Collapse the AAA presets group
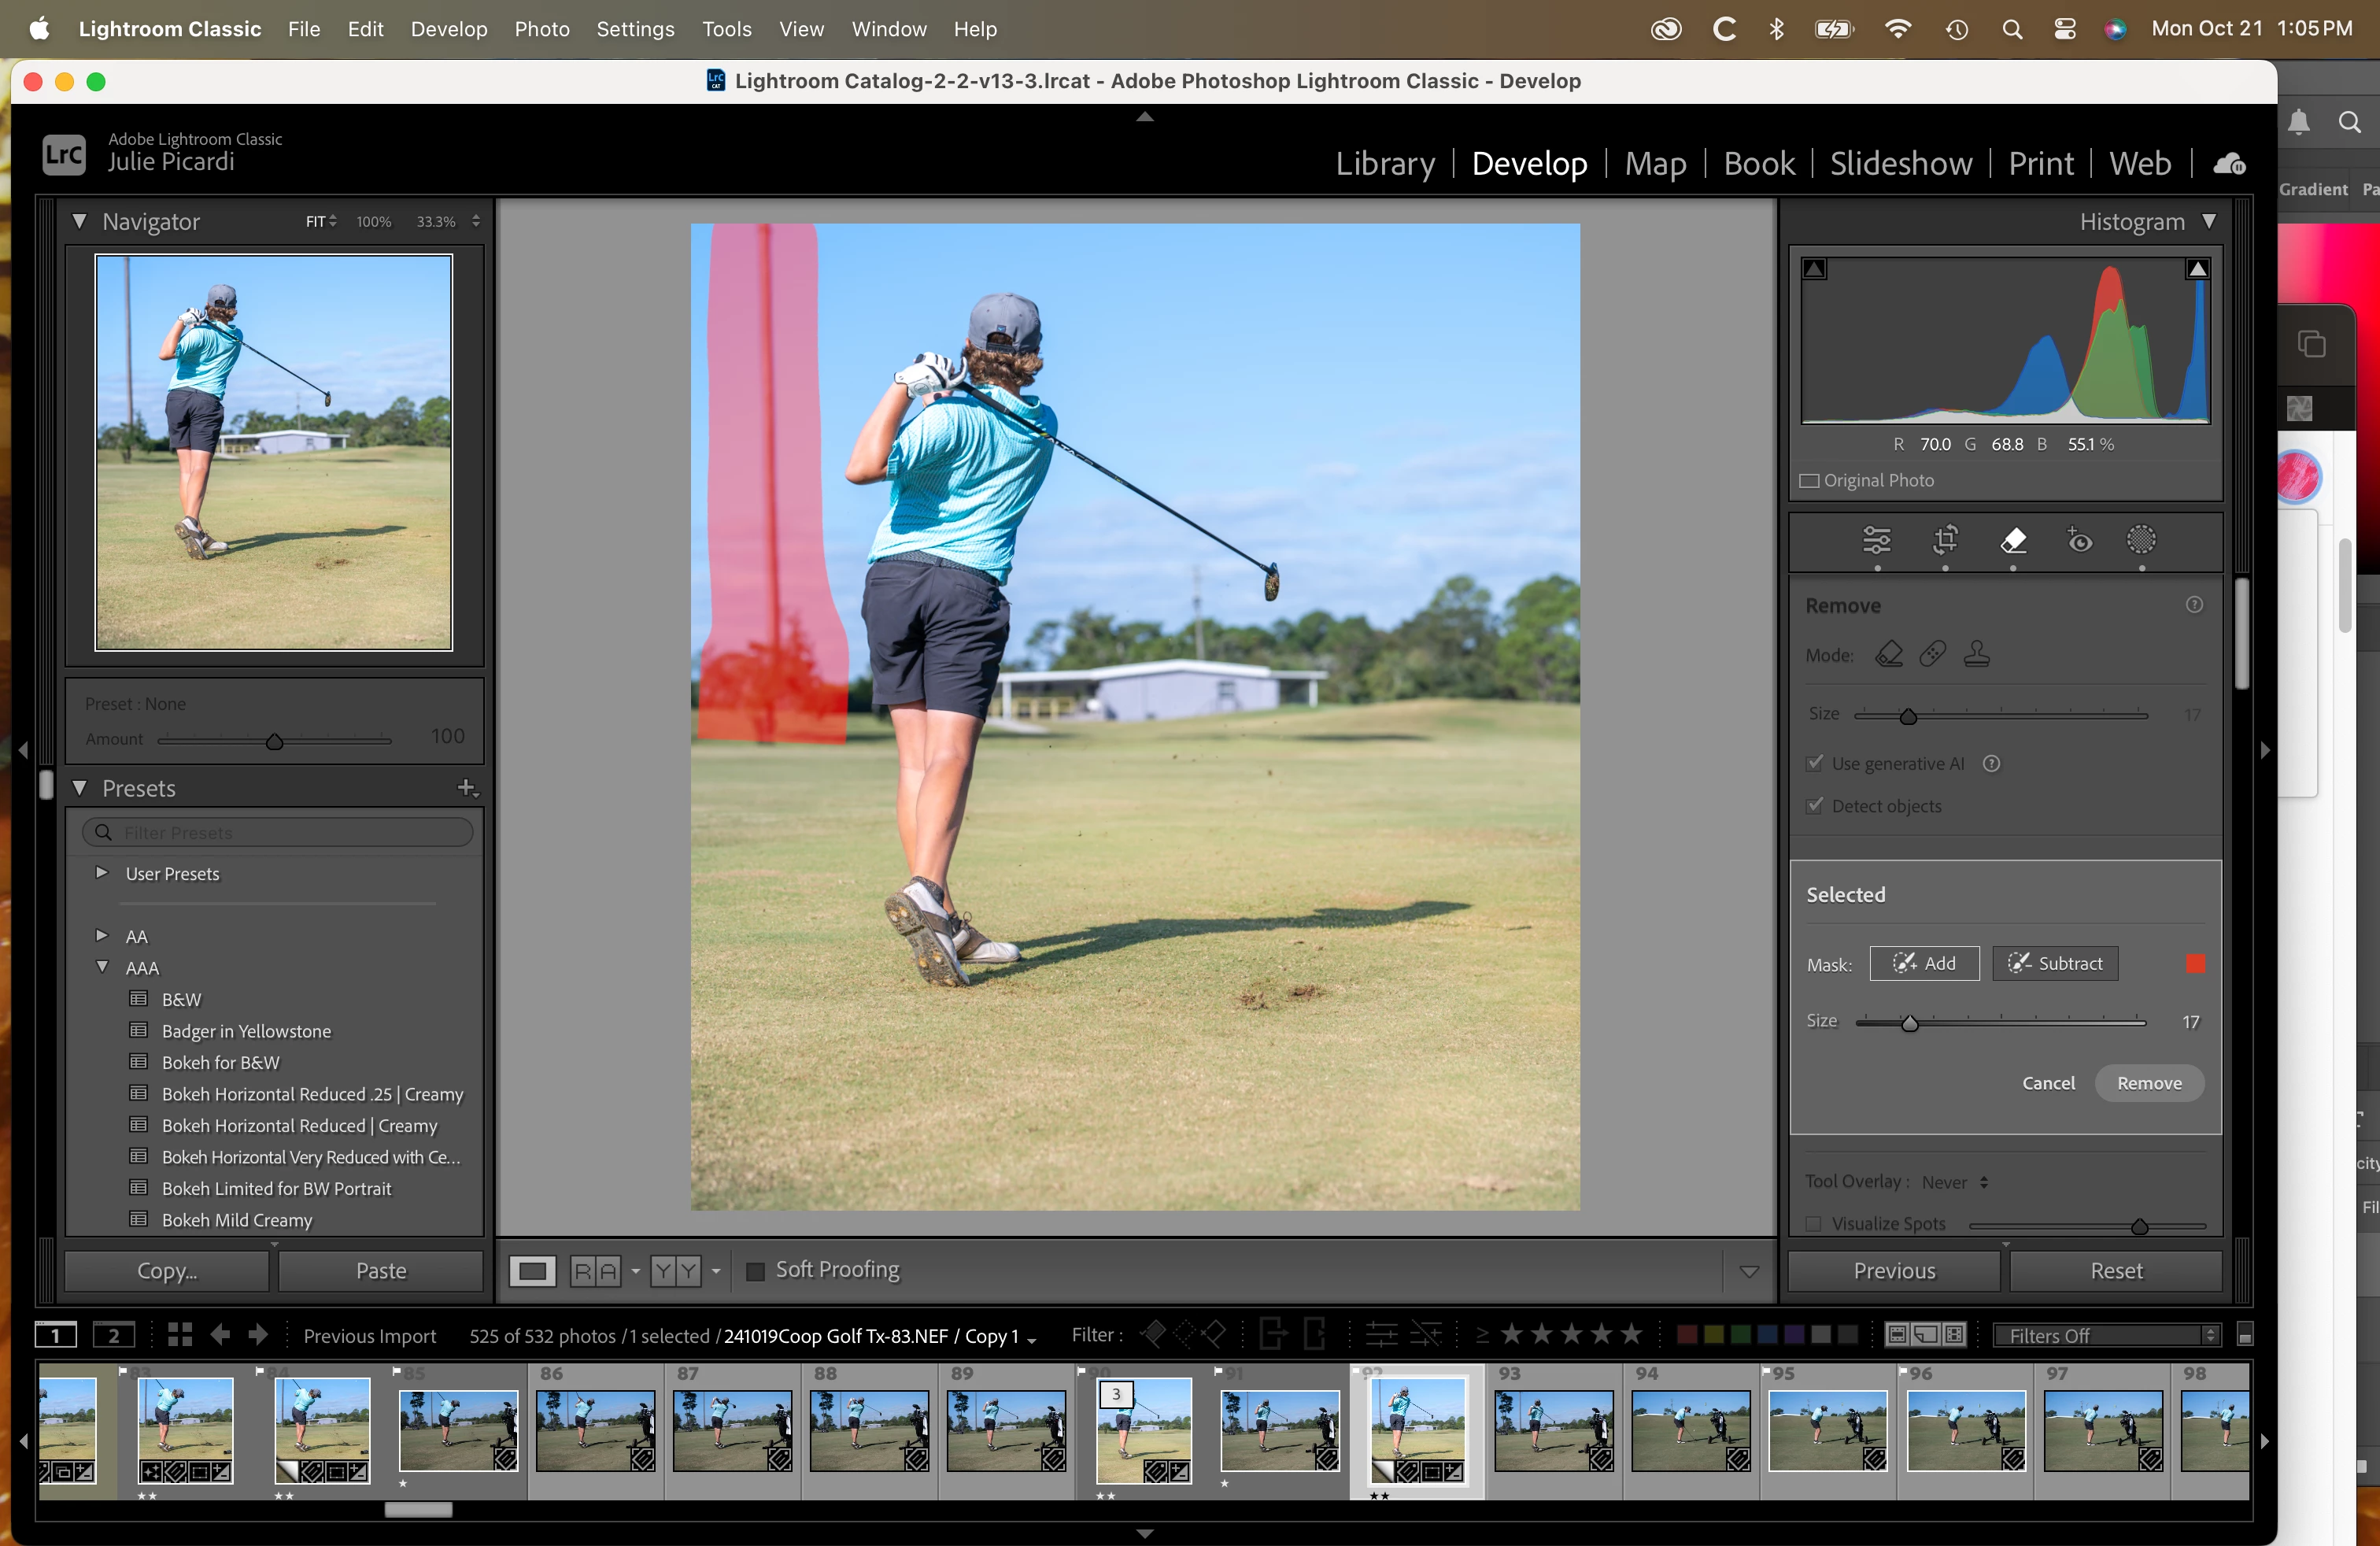2380x1546 pixels. [x=102, y=967]
